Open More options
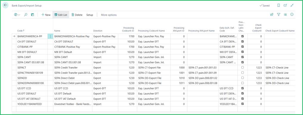303x115 pixels. [x=109, y=15]
